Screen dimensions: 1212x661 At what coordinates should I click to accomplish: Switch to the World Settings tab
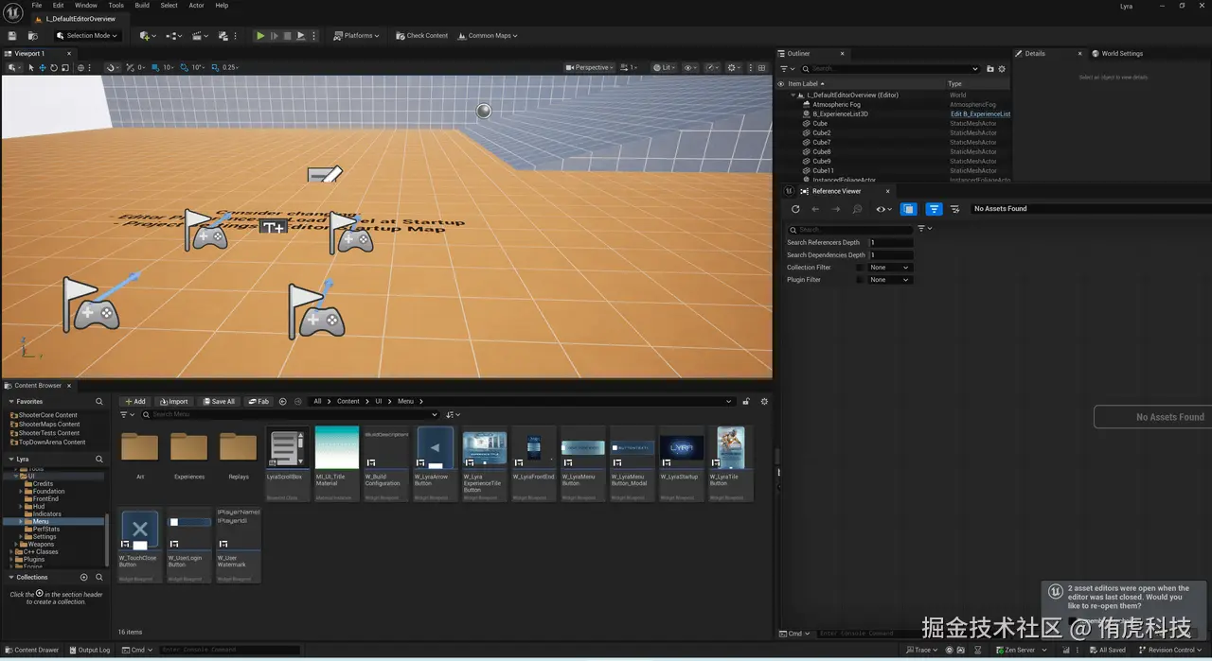pos(1121,54)
